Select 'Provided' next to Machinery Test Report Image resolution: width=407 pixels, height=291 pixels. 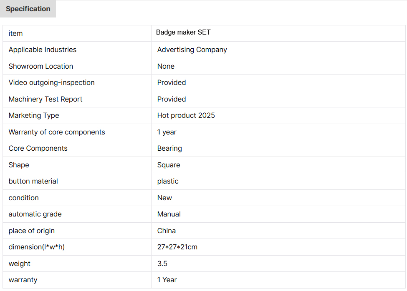(x=172, y=99)
